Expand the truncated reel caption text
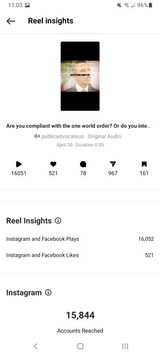This screenshot has height=356, width=160. click(x=79, y=126)
